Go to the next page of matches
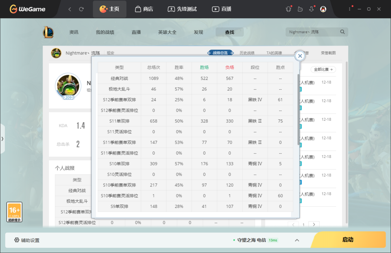 coord(314,224)
